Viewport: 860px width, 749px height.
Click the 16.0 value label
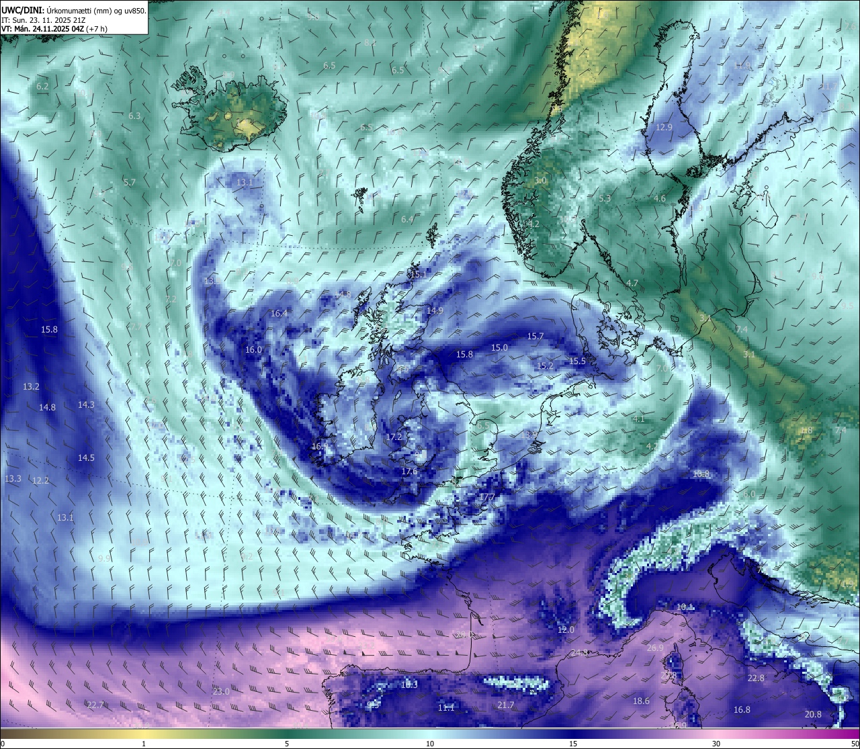[253, 350]
